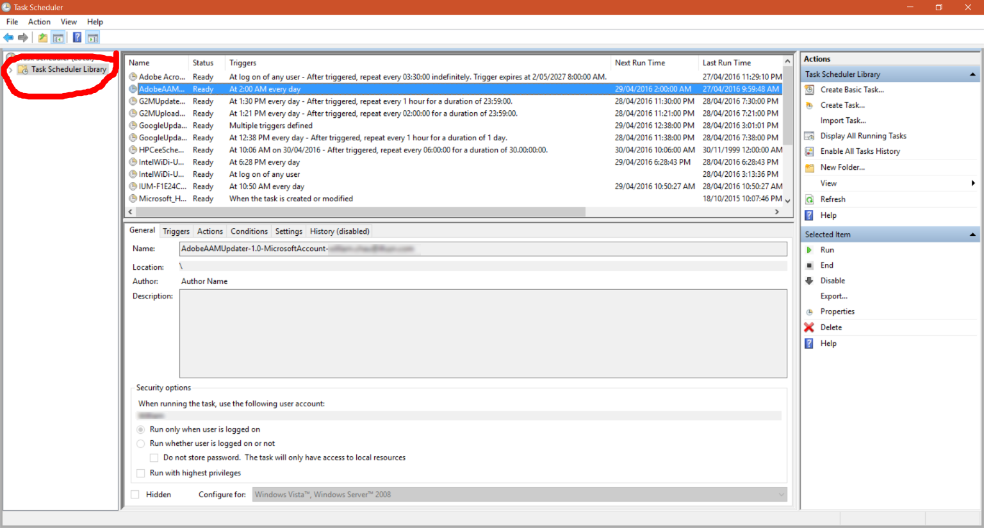Switch to the Conditions tab
The width and height of the screenshot is (984, 528).
[249, 231]
